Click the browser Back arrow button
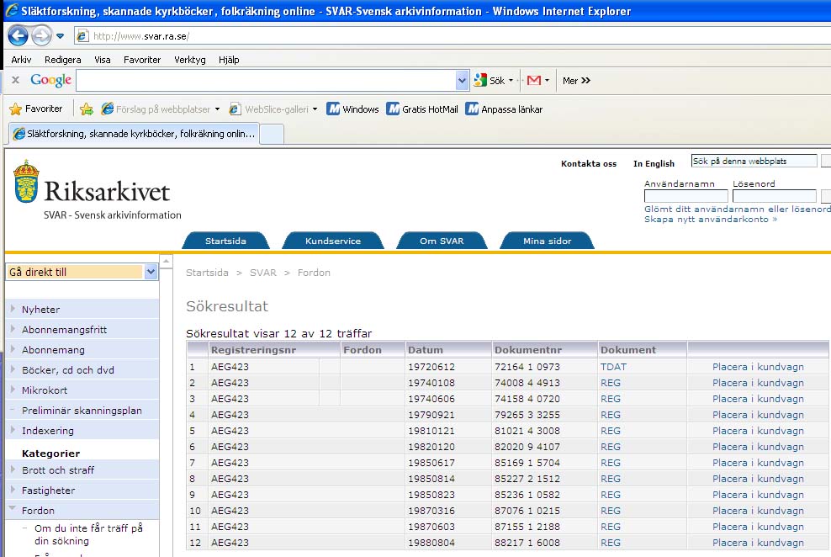The width and height of the screenshot is (831, 557). (x=18, y=36)
